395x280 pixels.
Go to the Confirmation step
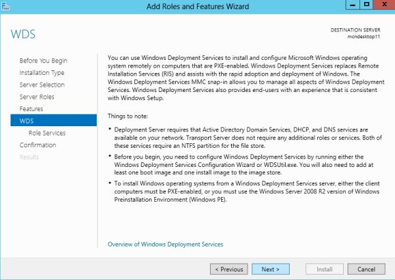[38, 145]
